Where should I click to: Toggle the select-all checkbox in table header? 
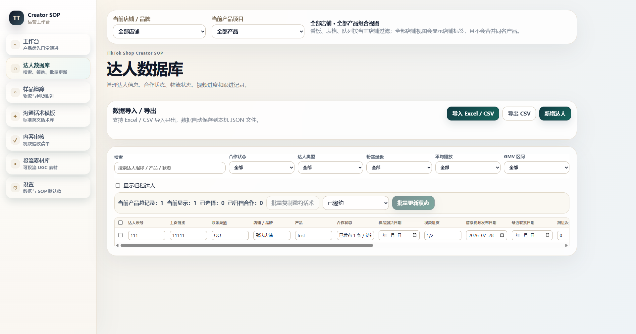tap(121, 223)
